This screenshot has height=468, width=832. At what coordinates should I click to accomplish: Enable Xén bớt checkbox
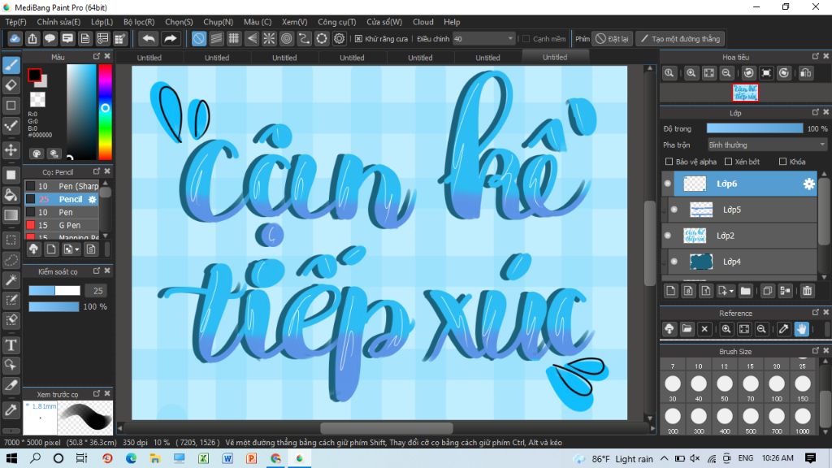(728, 162)
